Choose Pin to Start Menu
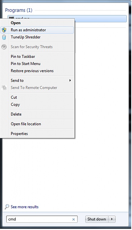The height and width of the screenshot is (230, 132). 26,64
